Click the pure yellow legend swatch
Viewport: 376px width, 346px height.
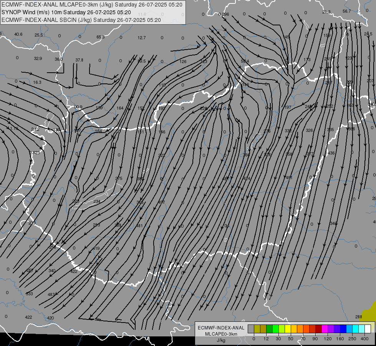click(288, 329)
